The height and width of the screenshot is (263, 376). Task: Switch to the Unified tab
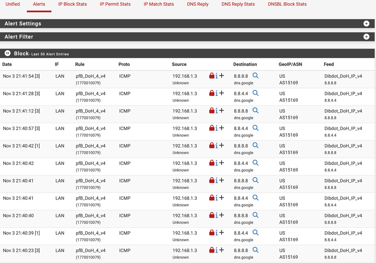tap(12, 4)
